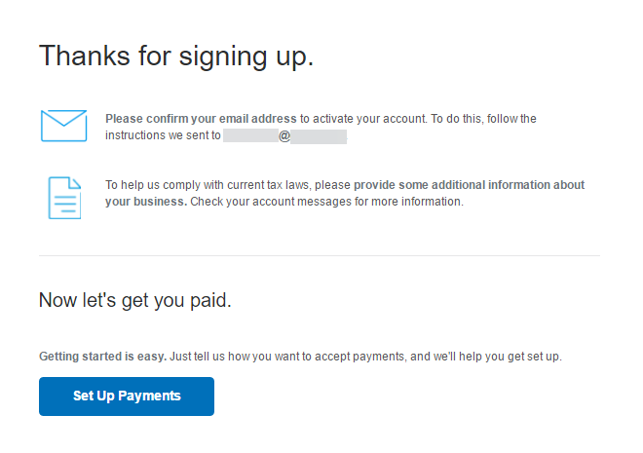Click the @ symbol in the email address
Screen dimensions: 643x453
point(284,136)
